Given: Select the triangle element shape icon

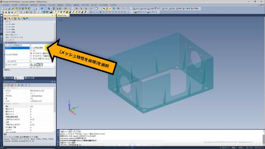Looking at the screenshot, I should pyautogui.click(x=31, y=65).
